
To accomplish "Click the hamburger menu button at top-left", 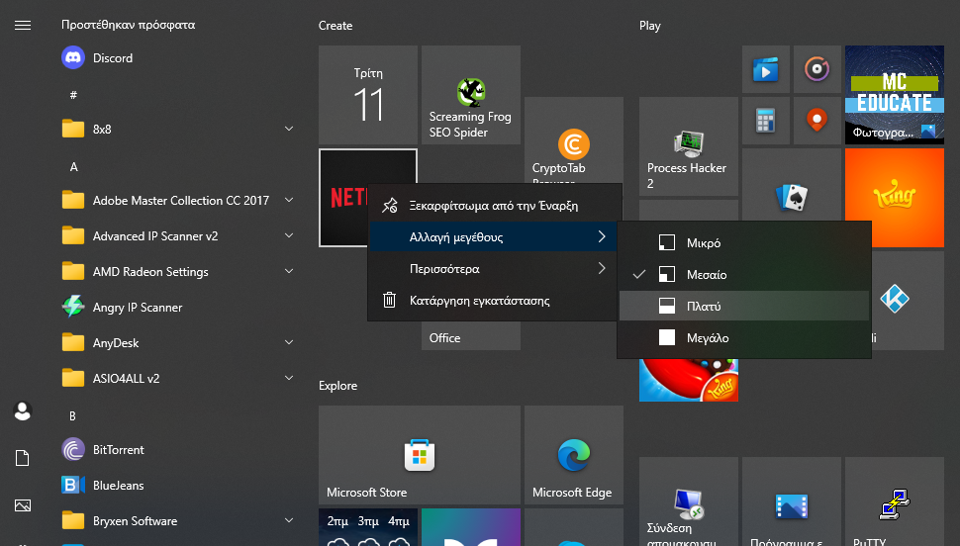I will coord(23,25).
